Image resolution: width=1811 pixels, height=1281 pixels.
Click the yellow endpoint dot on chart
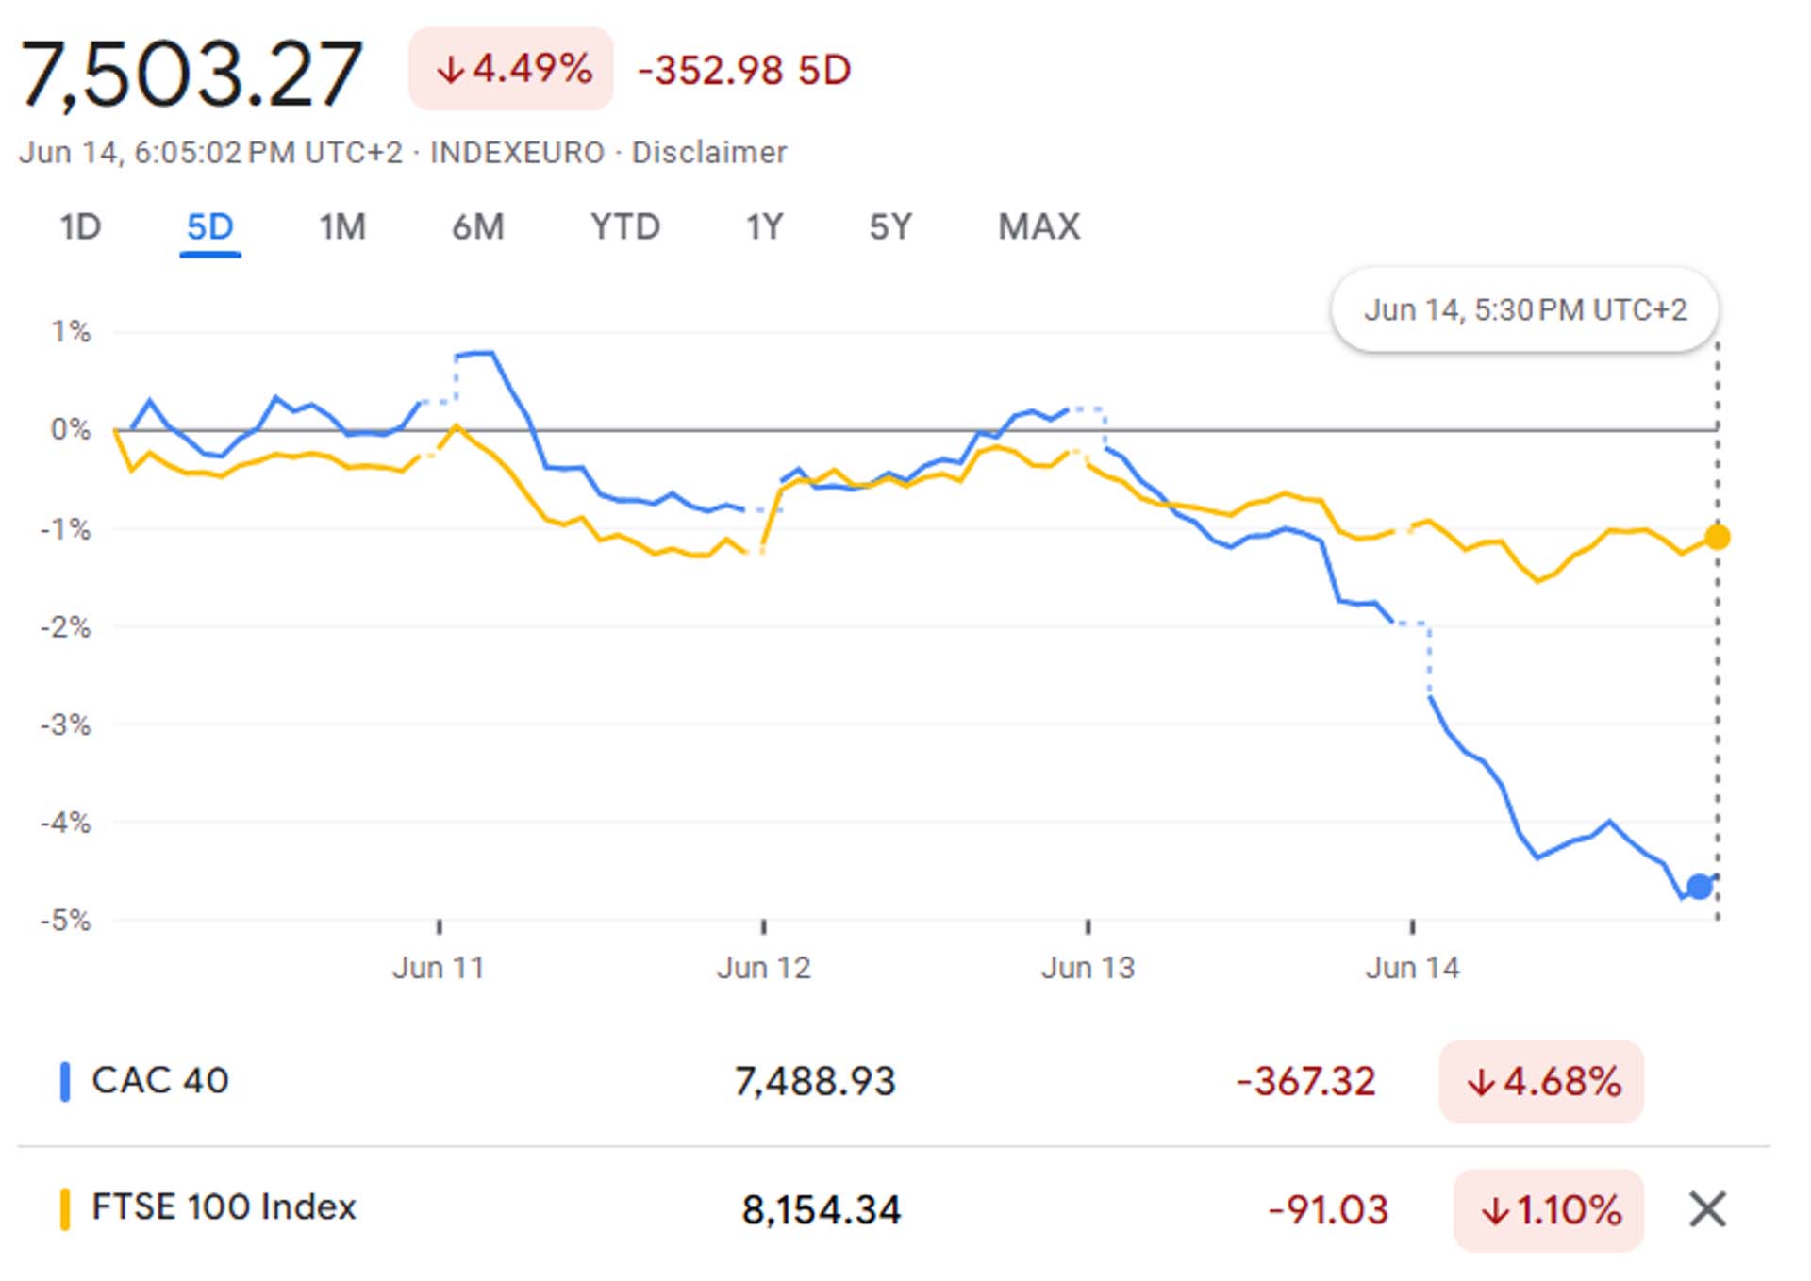point(1718,538)
